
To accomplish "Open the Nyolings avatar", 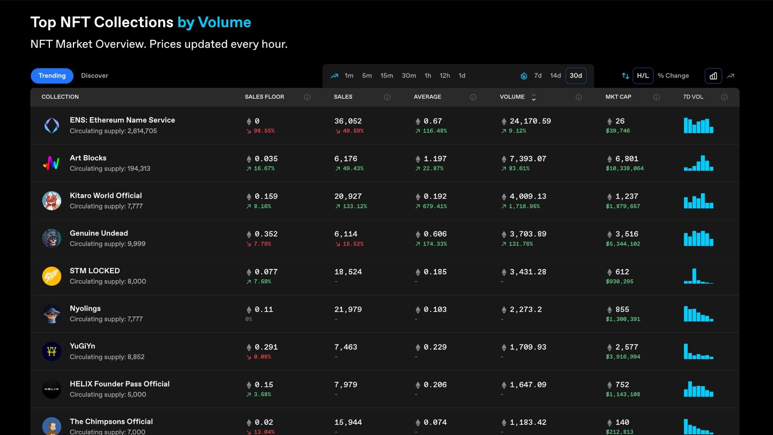I will (x=52, y=313).
